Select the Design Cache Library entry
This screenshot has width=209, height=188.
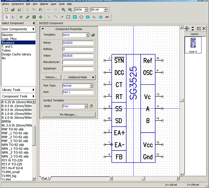(16, 54)
